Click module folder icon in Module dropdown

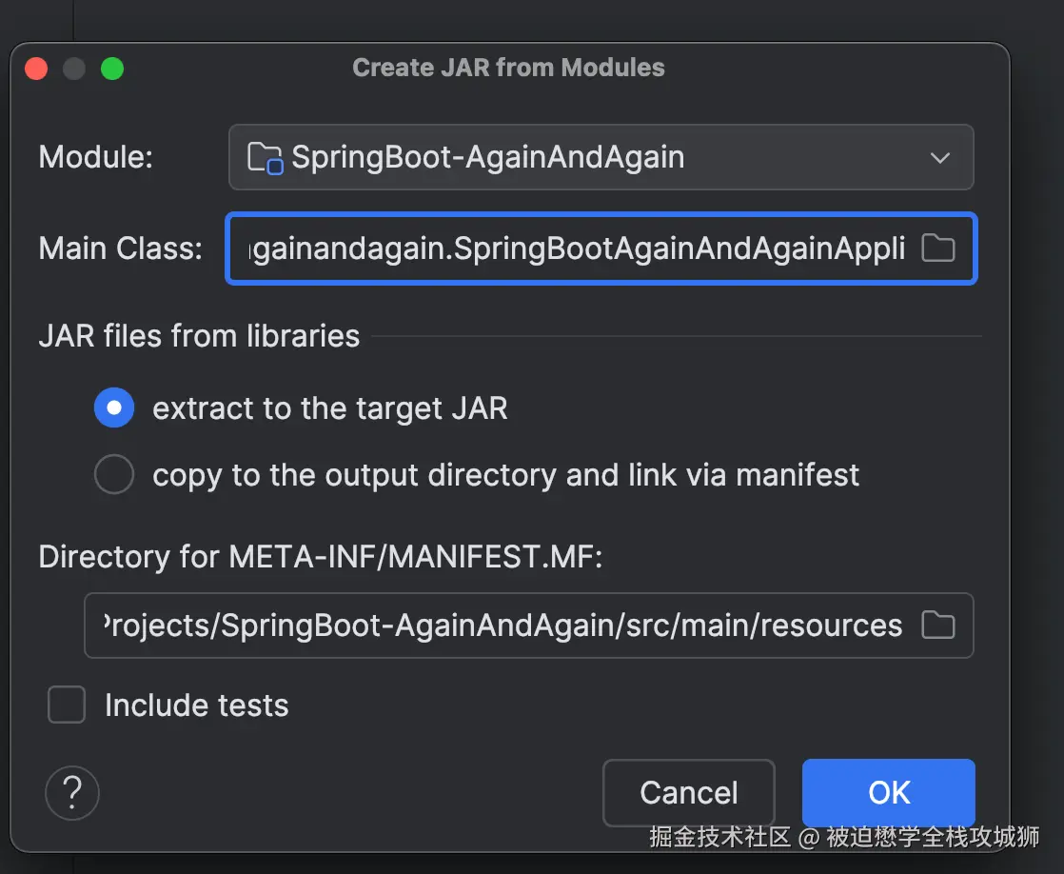tap(265, 157)
